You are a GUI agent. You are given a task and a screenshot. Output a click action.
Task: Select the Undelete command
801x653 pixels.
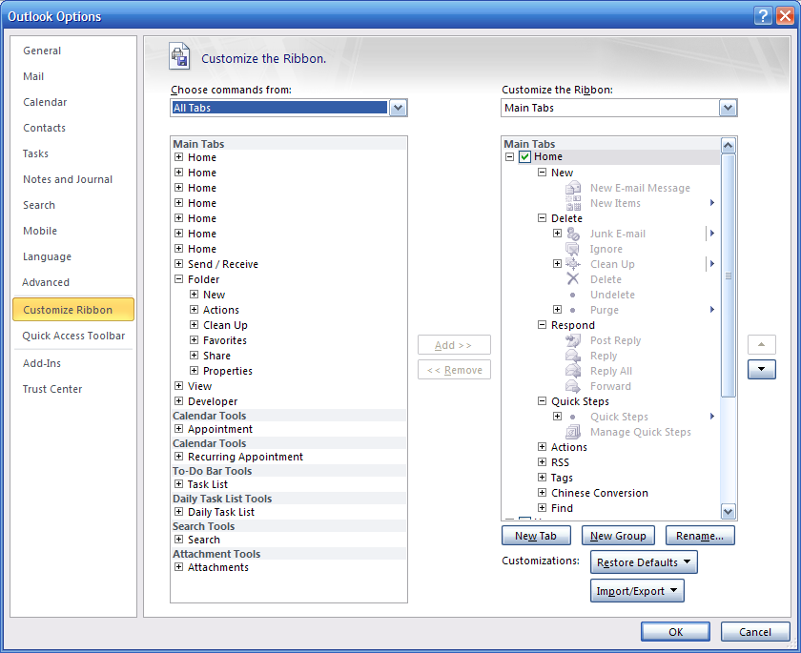(612, 295)
